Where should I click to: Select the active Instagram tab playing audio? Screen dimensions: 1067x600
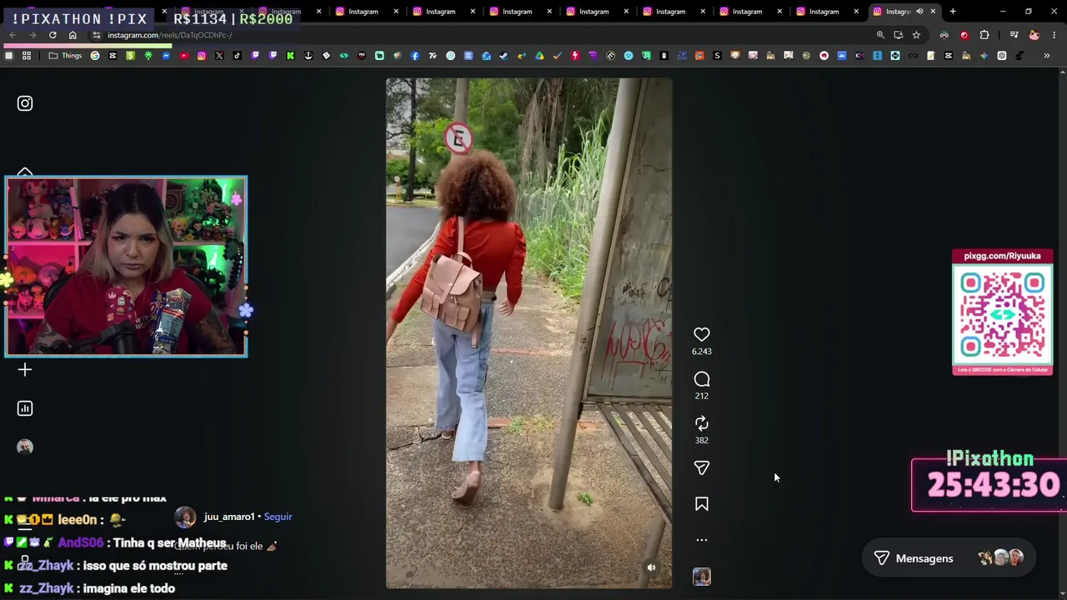point(904,12)
